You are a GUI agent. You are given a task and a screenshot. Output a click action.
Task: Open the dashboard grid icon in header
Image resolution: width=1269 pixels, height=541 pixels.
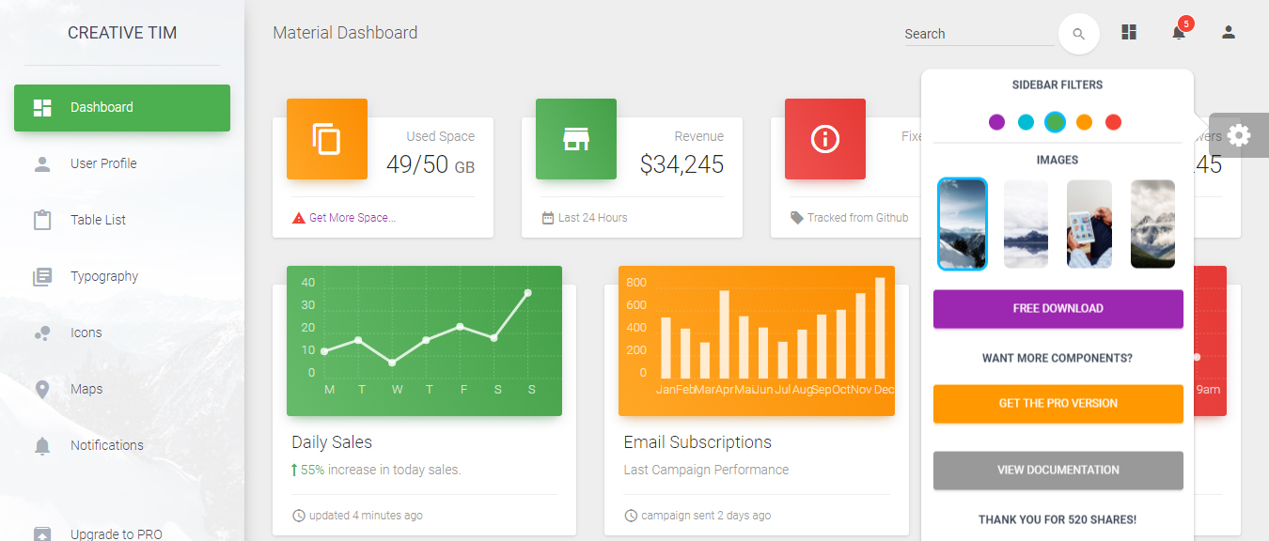click(x=1129, y=32)
